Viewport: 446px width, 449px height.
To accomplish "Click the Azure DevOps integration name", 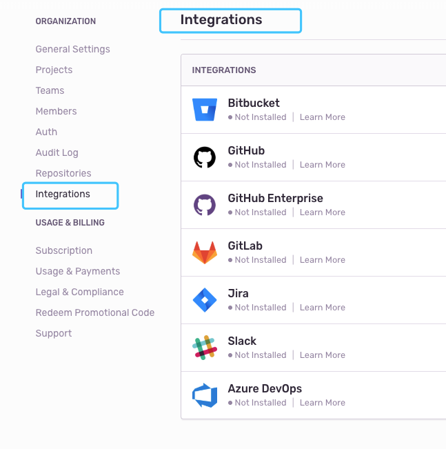I will 265,388.
